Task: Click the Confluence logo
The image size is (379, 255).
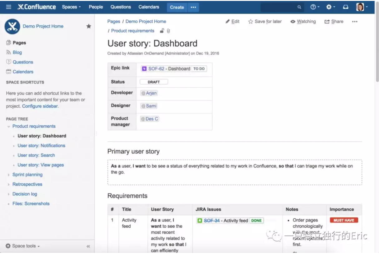Action: point(37,7)
